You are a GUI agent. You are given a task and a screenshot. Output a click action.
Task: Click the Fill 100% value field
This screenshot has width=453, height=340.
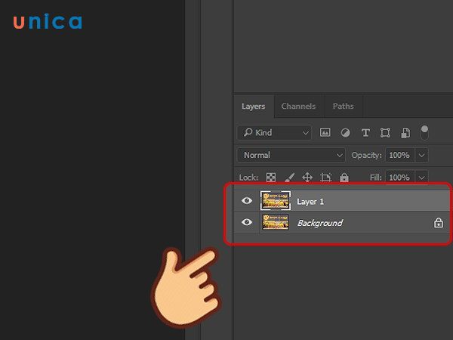pos(400,178)
